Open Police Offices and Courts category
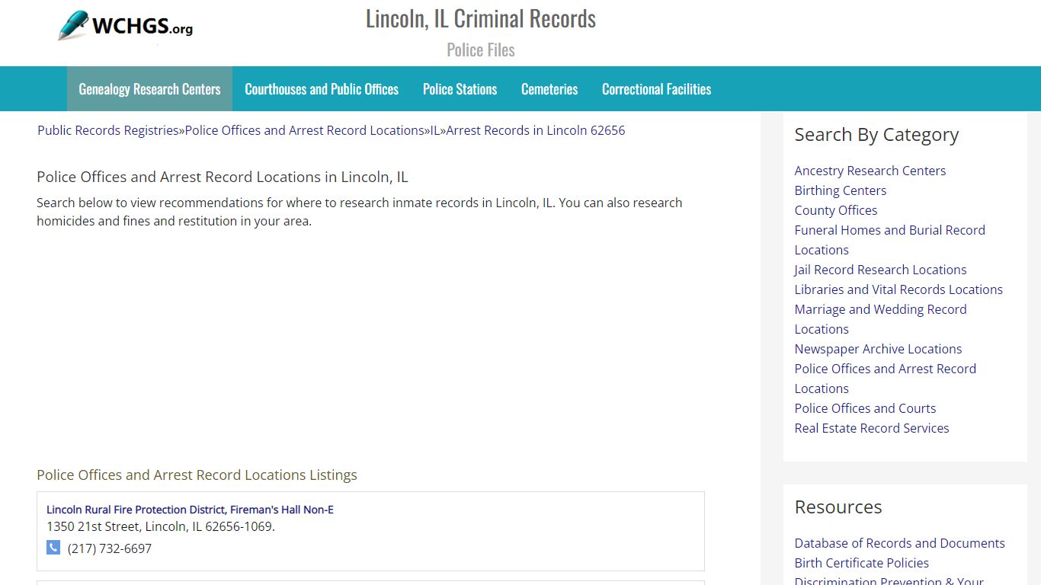 865,408
